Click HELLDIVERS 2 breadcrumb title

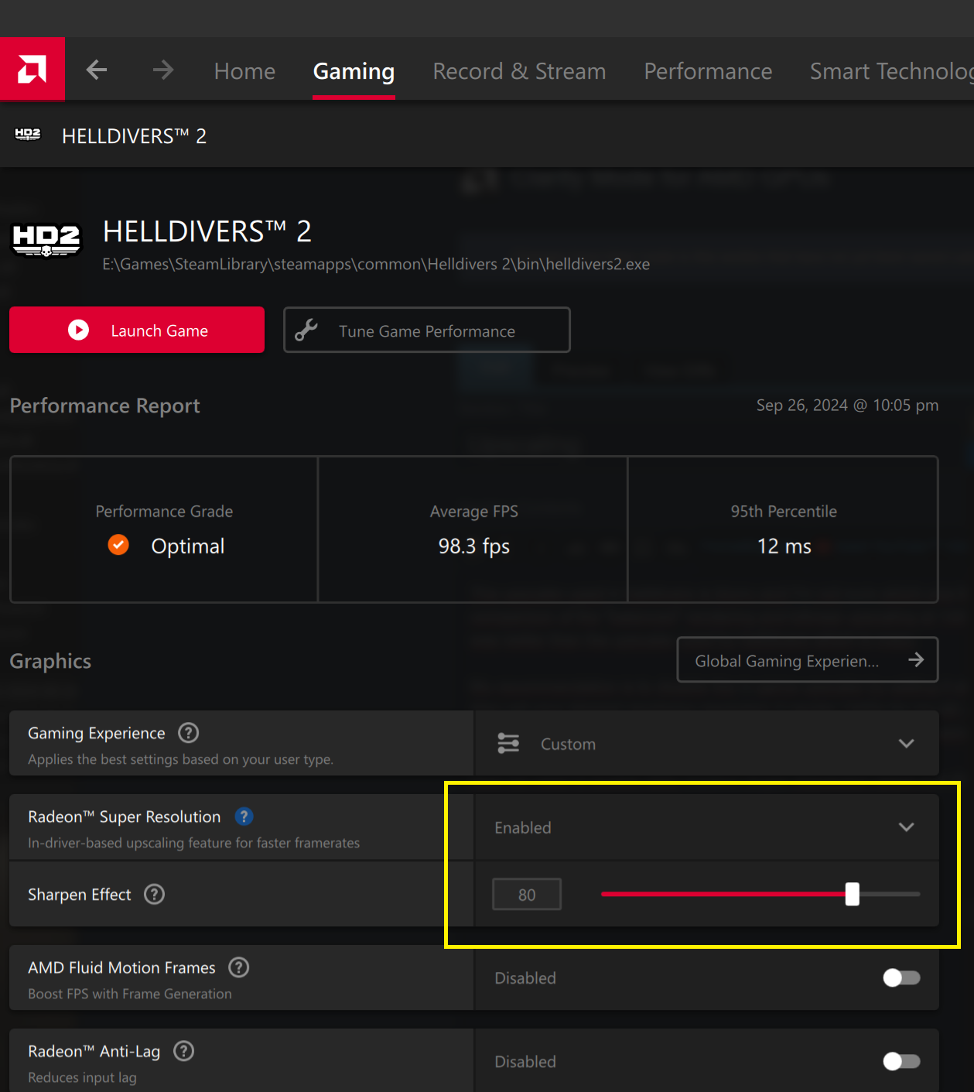click(x=134, y=136)
